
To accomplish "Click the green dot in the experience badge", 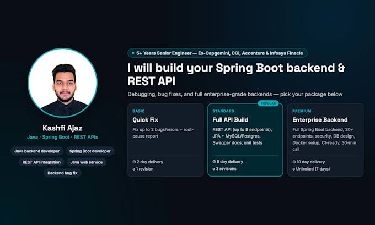I will point(133,53).
